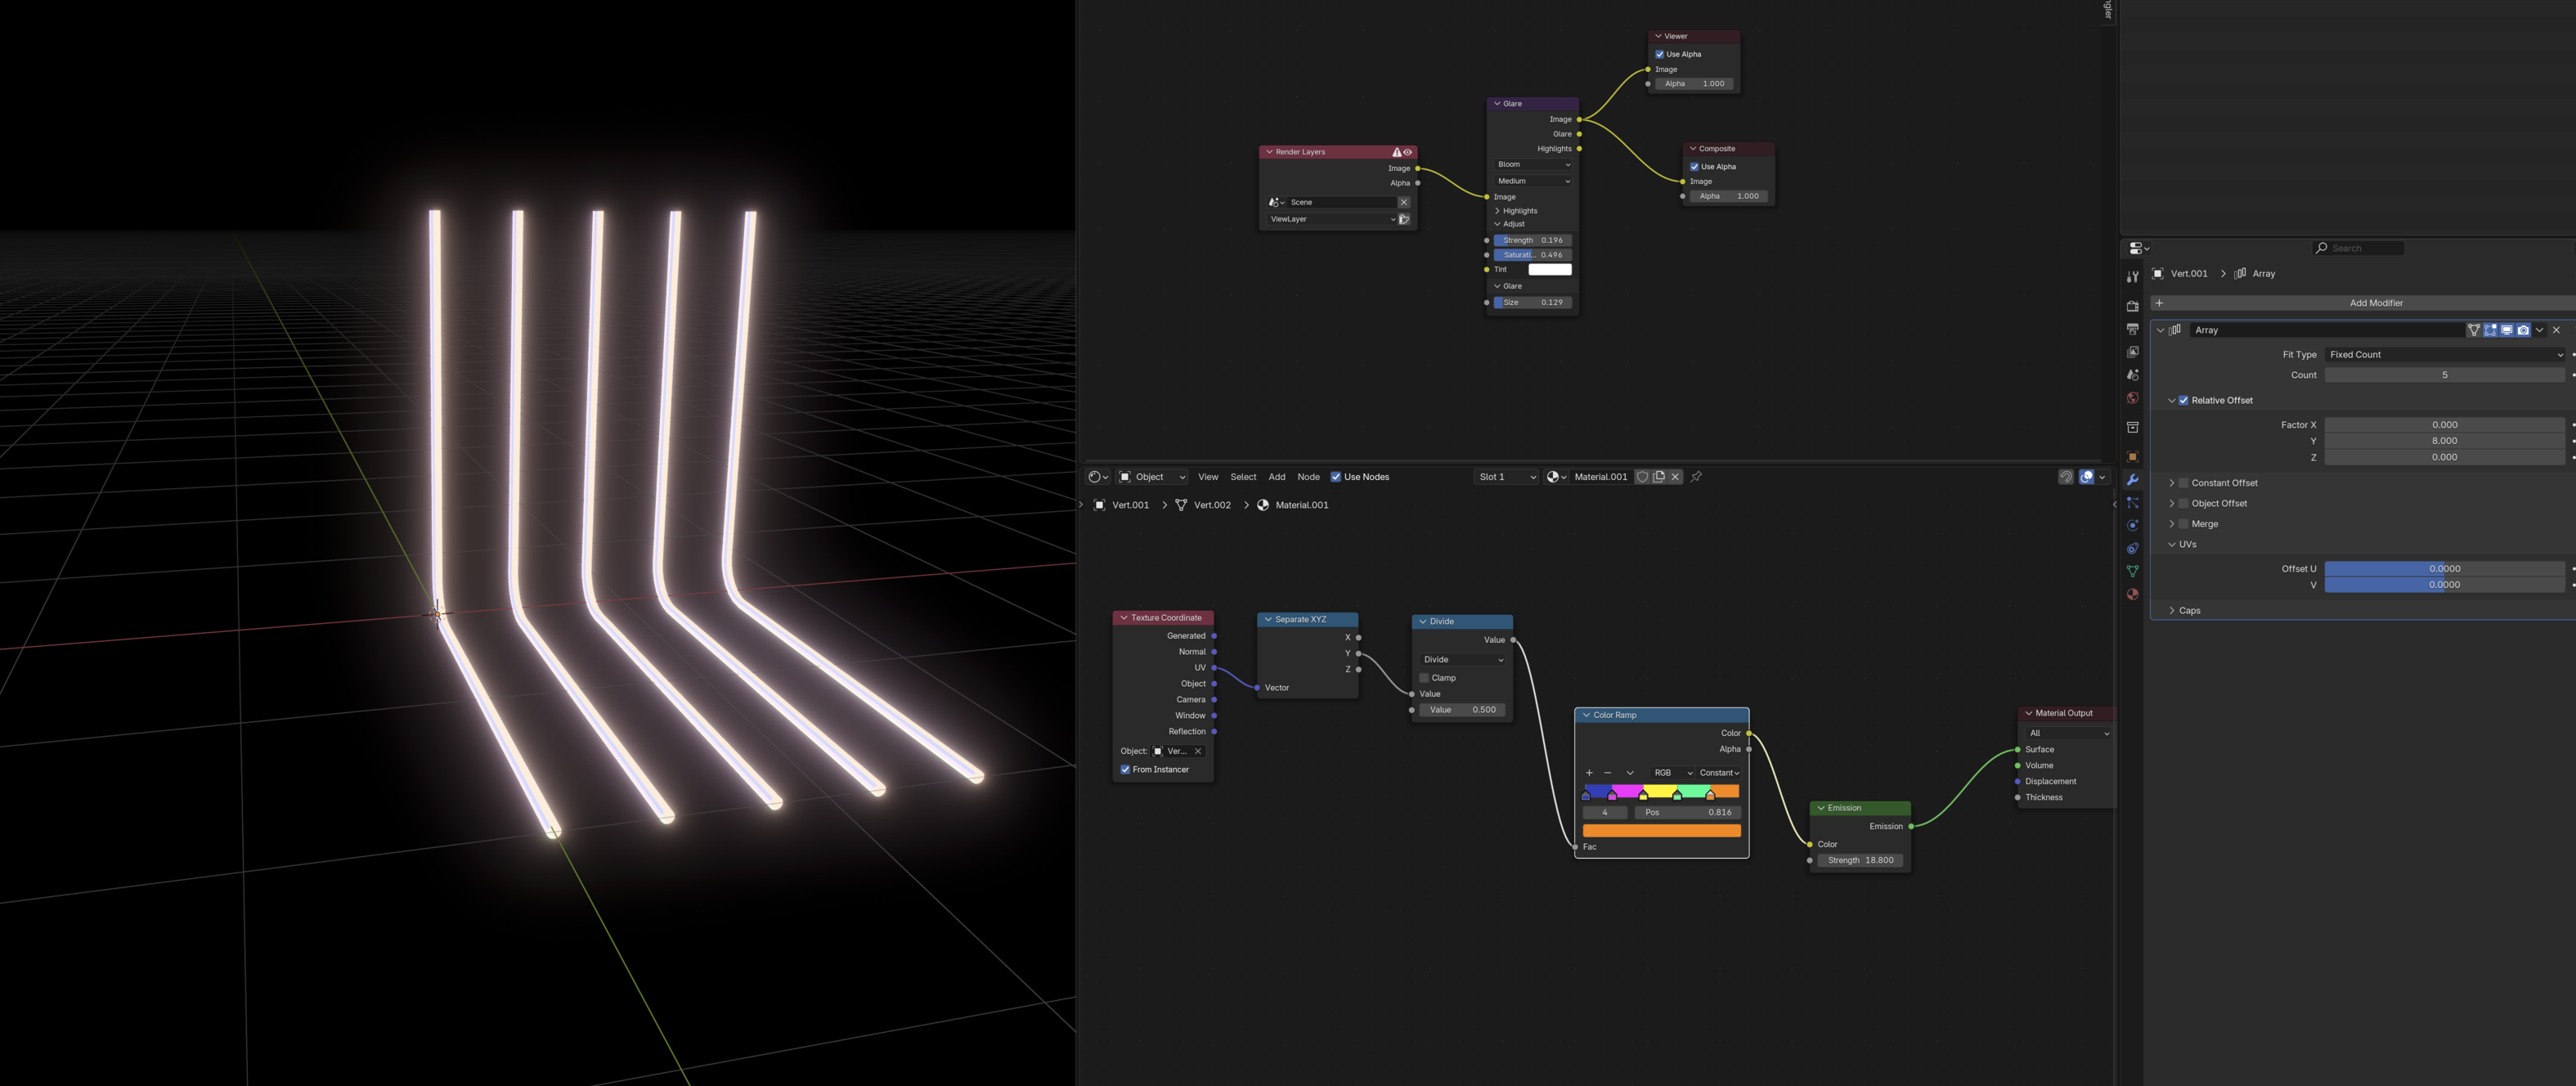Screen dimensions: 2576x1086
Task: Open the Bloom glare type dropdown
Action: 1532,164
